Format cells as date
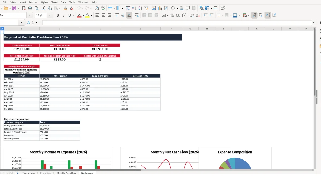The width and height of the screenshot is (321, 180). click(184, 15)
